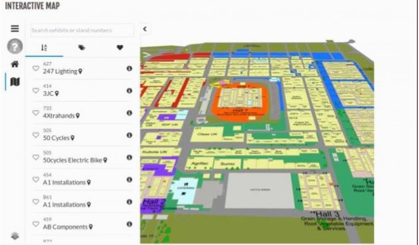Open info icon for AB Components
Viewport: 419px width, 245px height.
[129, 224]
